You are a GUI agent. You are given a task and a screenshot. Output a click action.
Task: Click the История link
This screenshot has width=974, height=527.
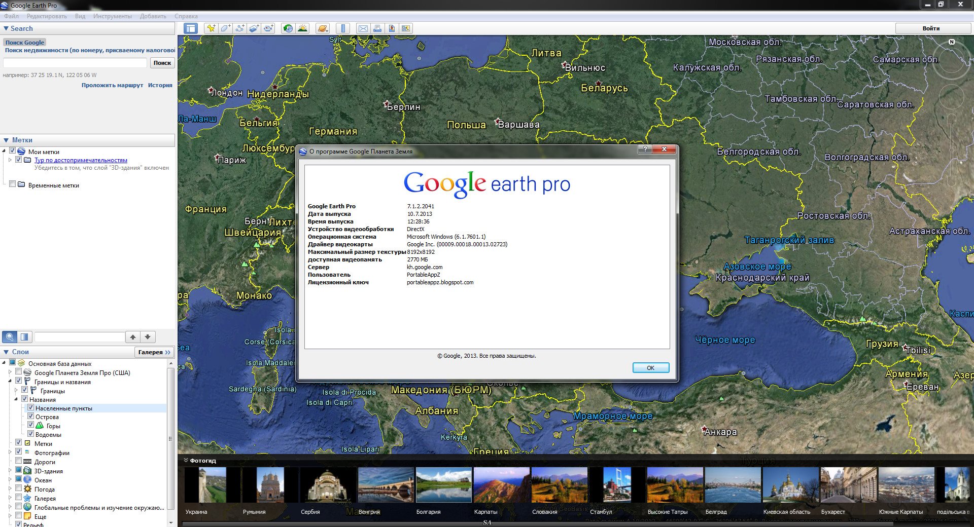pos(160,85)
